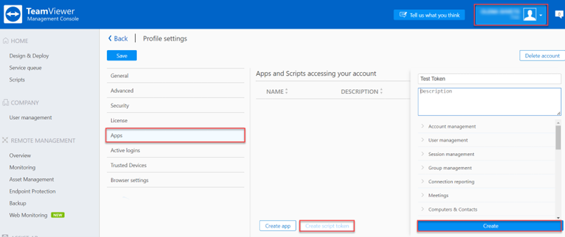Image resolution: width=565 pixels, height=237 pixels.
Task: Click the Home house icon in sidebar
Action: click(x=5, y=41)
